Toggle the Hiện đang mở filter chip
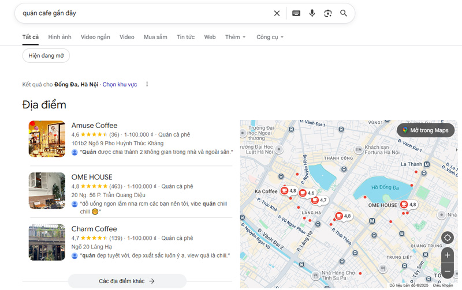462x290 pixels. [46, 55]
